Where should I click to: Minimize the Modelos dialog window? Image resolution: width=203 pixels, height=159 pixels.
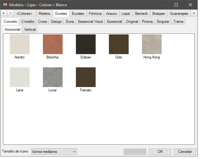(x=162, y=5)
